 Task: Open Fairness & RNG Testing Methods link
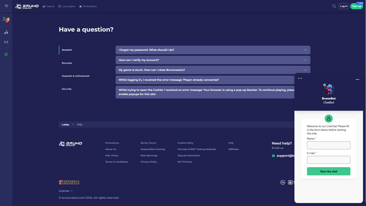(197, 149)
